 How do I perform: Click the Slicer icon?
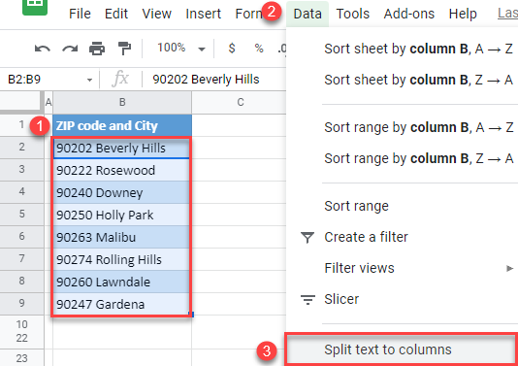pyautogui.click(x=308, y=299)
